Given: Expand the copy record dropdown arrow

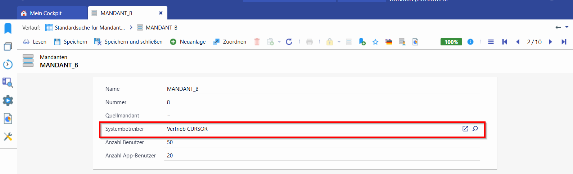Looking at the screenshot, I should [279, 42].
